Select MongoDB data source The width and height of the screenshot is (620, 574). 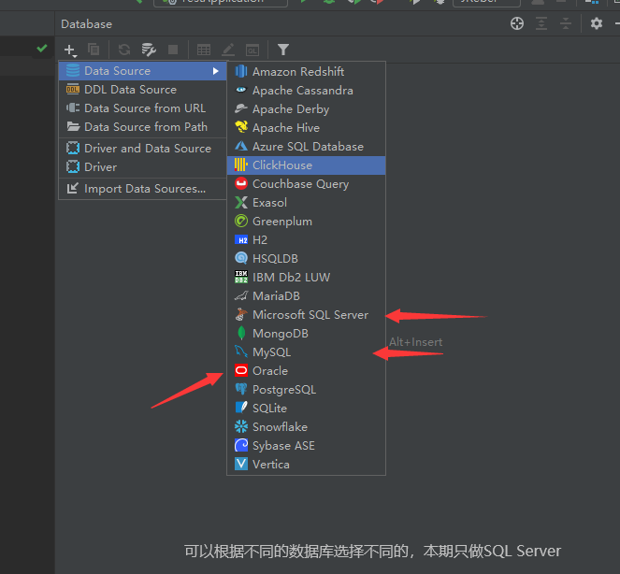[306, 333]
